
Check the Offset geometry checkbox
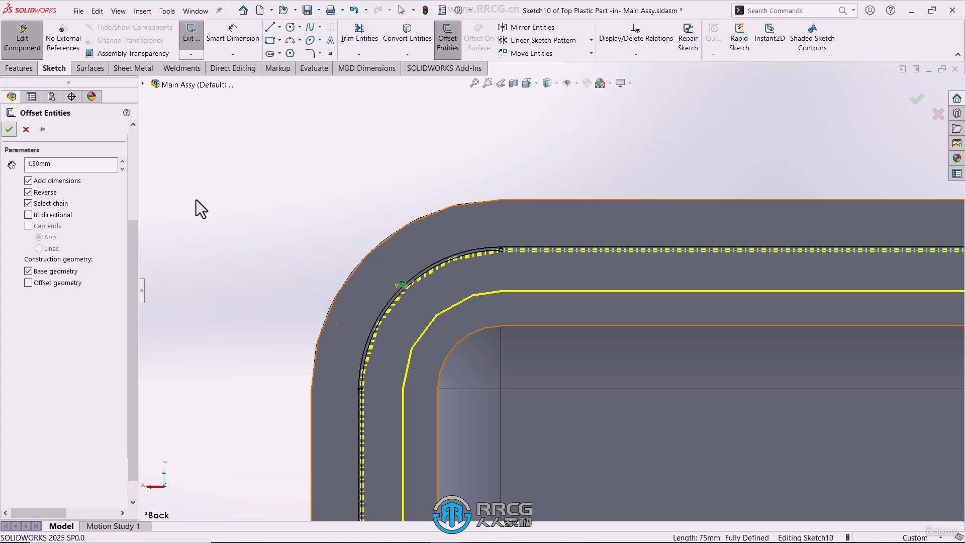coord(28,283)
